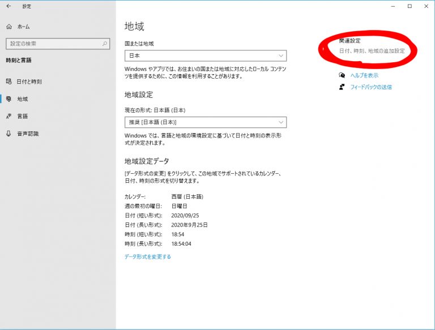Click the ヘルプを表示 text link
The width and height of the screenshot is (435, 330).
364,75
